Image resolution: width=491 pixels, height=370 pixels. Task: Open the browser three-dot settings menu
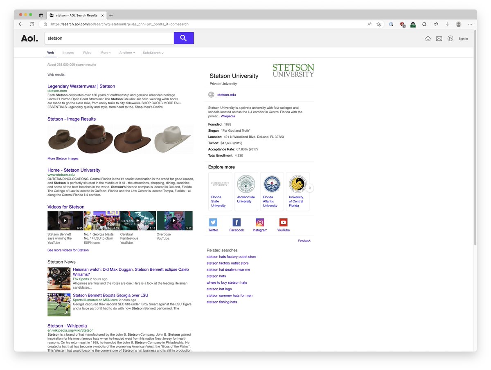[470, 24]
